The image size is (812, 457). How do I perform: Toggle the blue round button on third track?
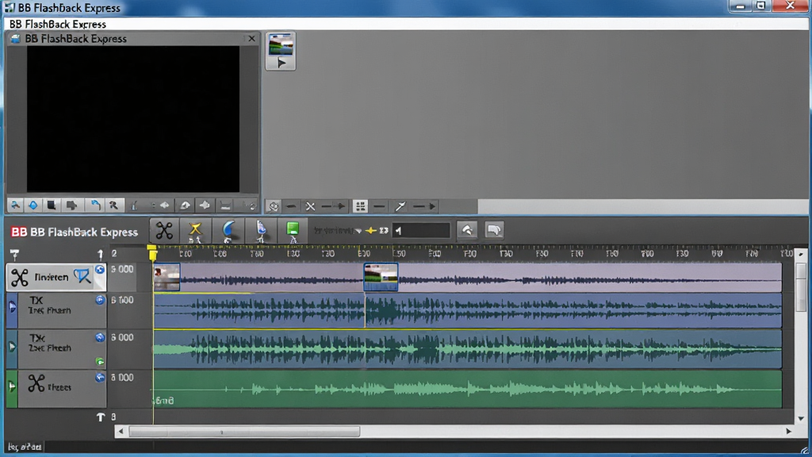[99, 337]
